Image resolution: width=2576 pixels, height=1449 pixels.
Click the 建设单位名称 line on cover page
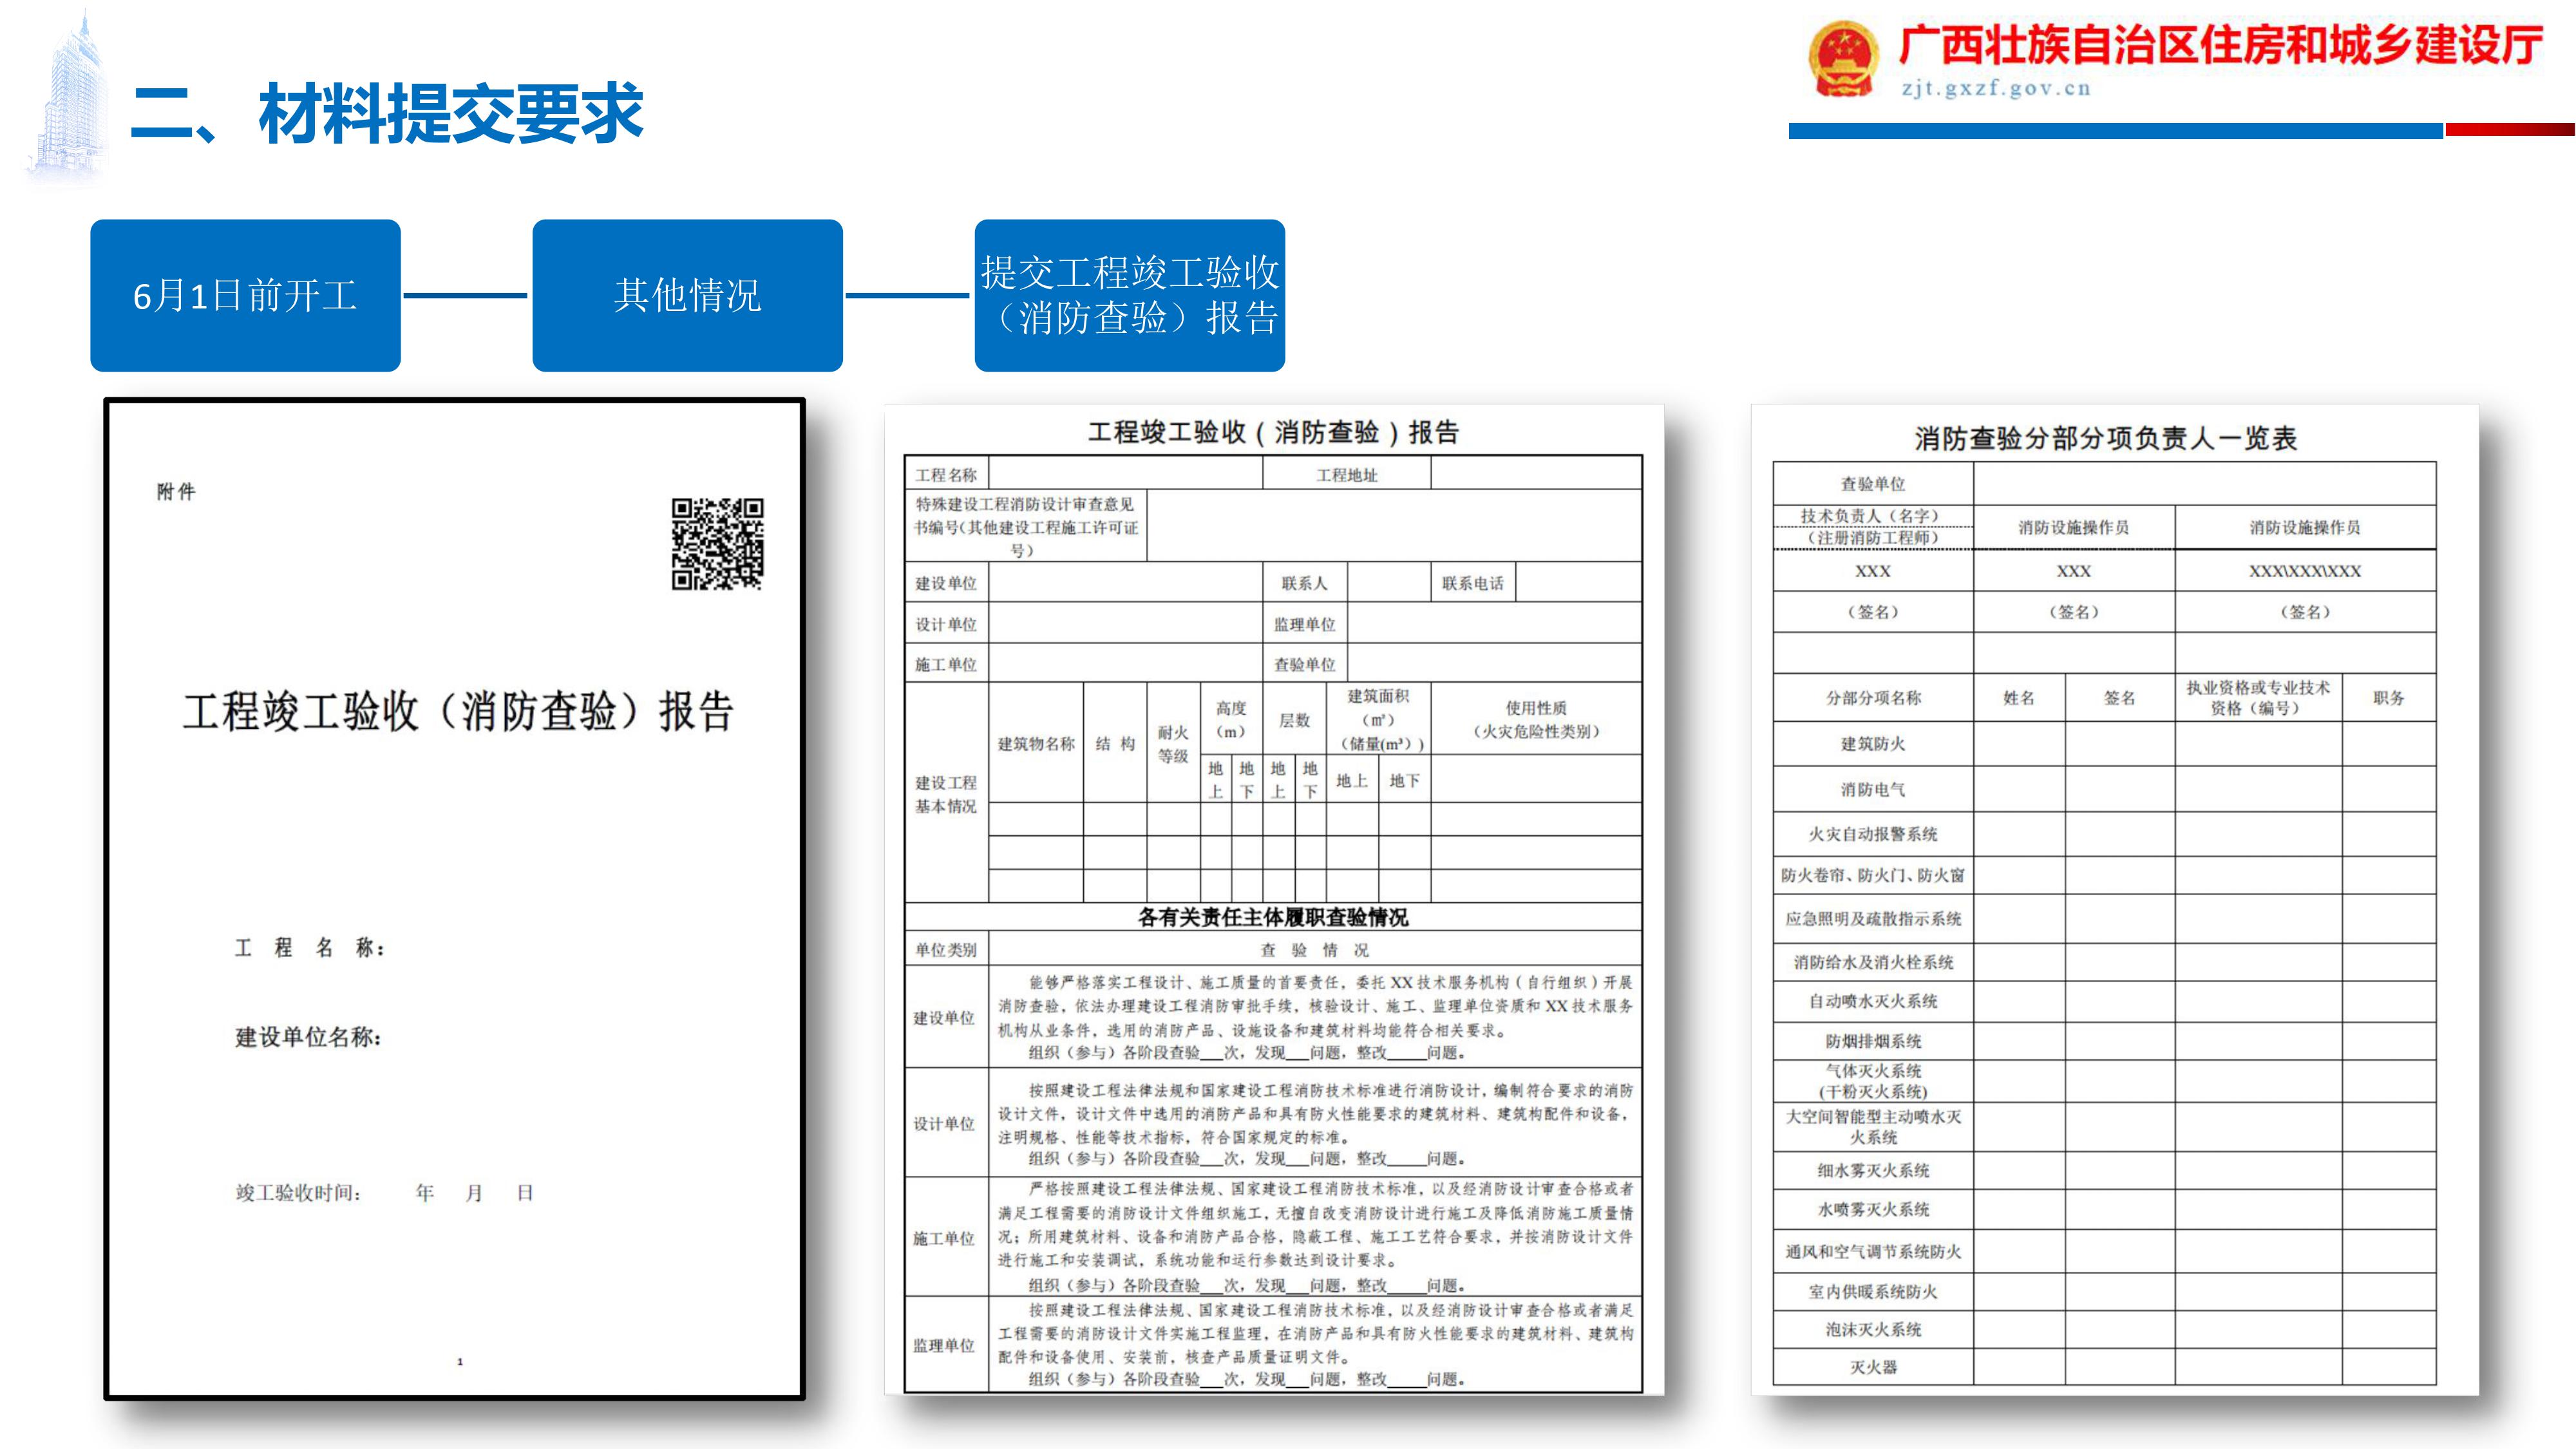coord(309,1037)
